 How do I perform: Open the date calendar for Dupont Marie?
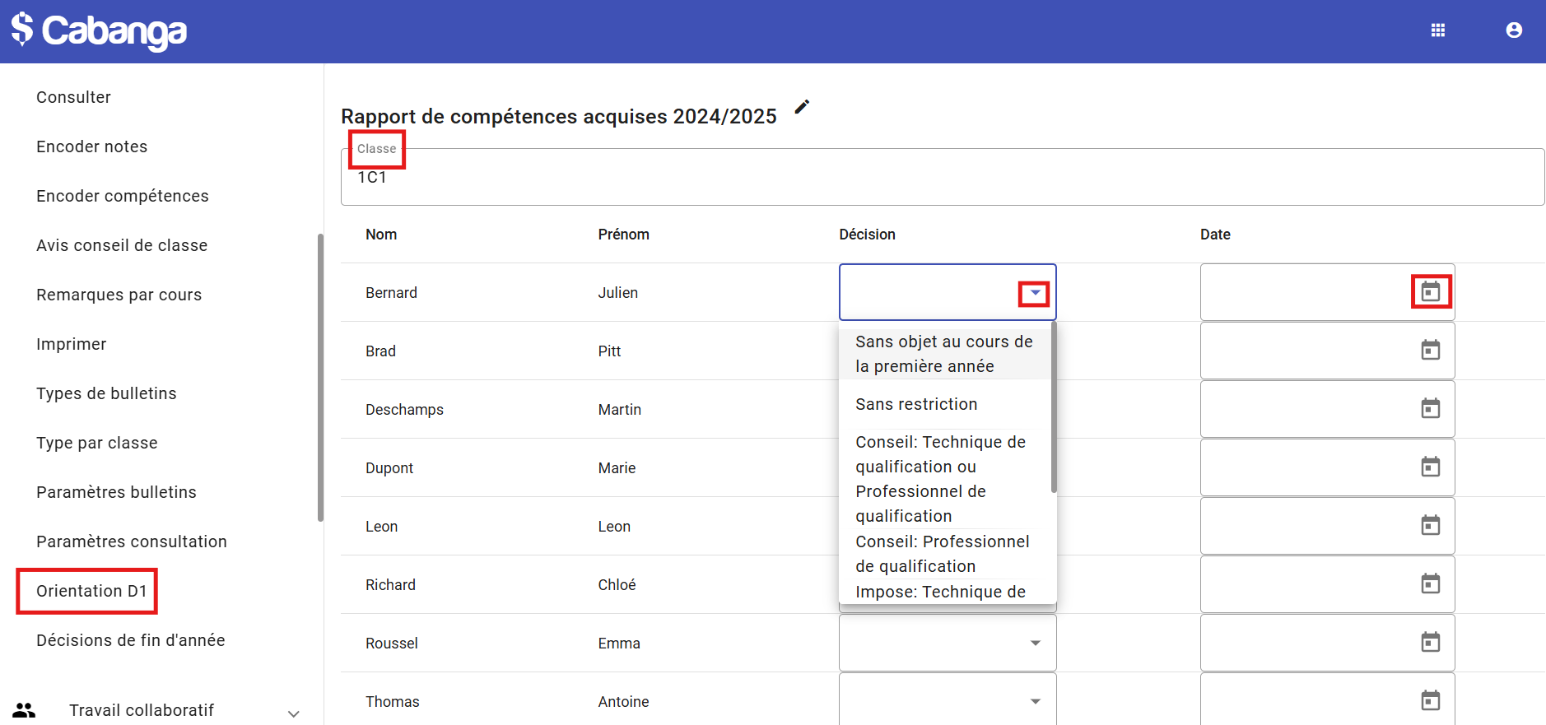[1431, 467]
